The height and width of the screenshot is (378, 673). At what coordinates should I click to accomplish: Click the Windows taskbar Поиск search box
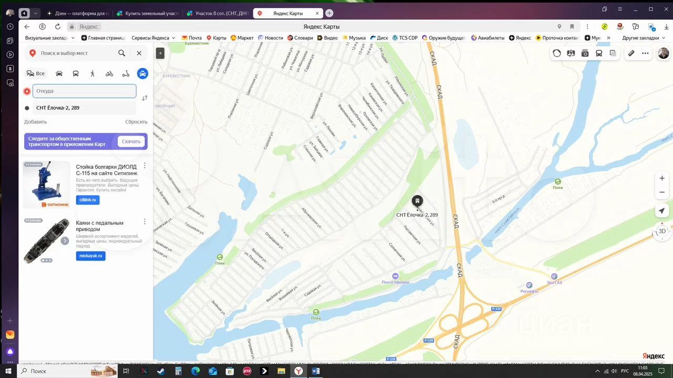coord(68,371)
